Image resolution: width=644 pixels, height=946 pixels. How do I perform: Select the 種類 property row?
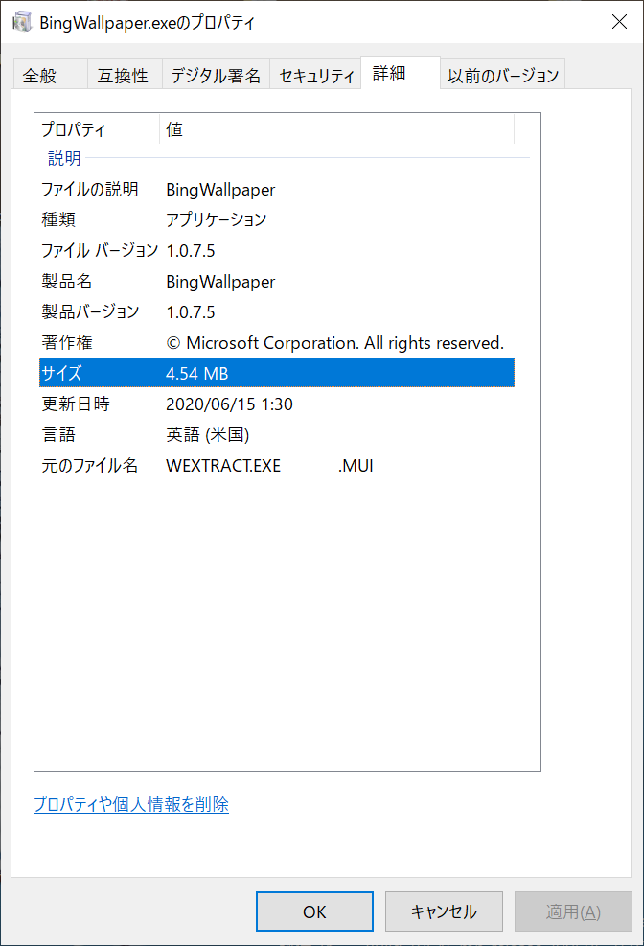tap(277, 219)
